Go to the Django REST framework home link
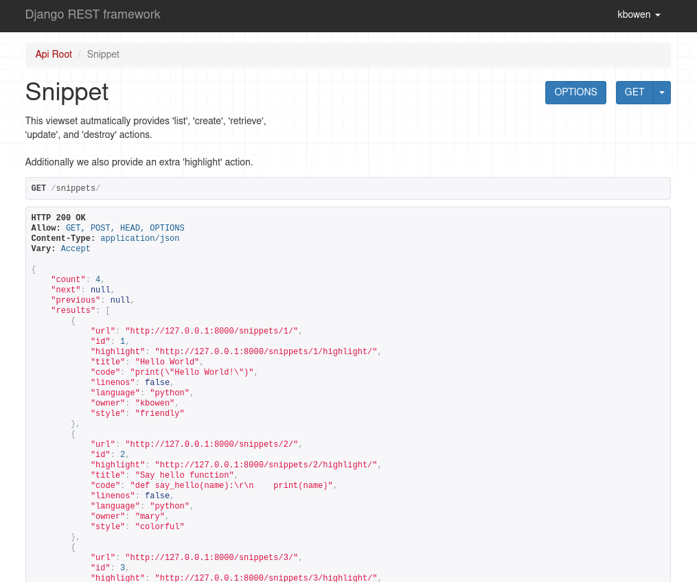697x582 pixels. (x=93, y=14)
